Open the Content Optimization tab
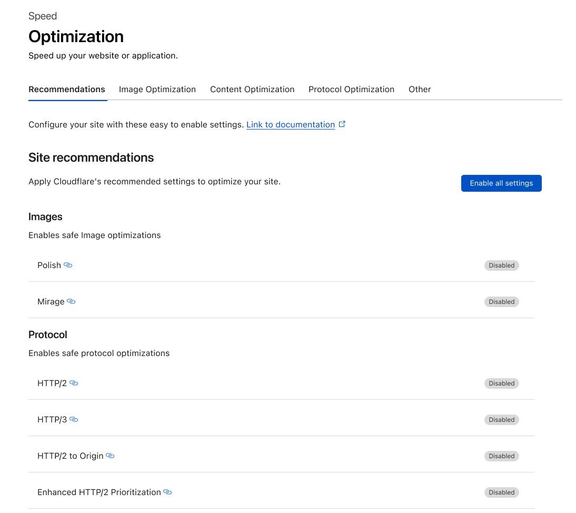This screenshot has width=576, height=513. tap(252, 90)
